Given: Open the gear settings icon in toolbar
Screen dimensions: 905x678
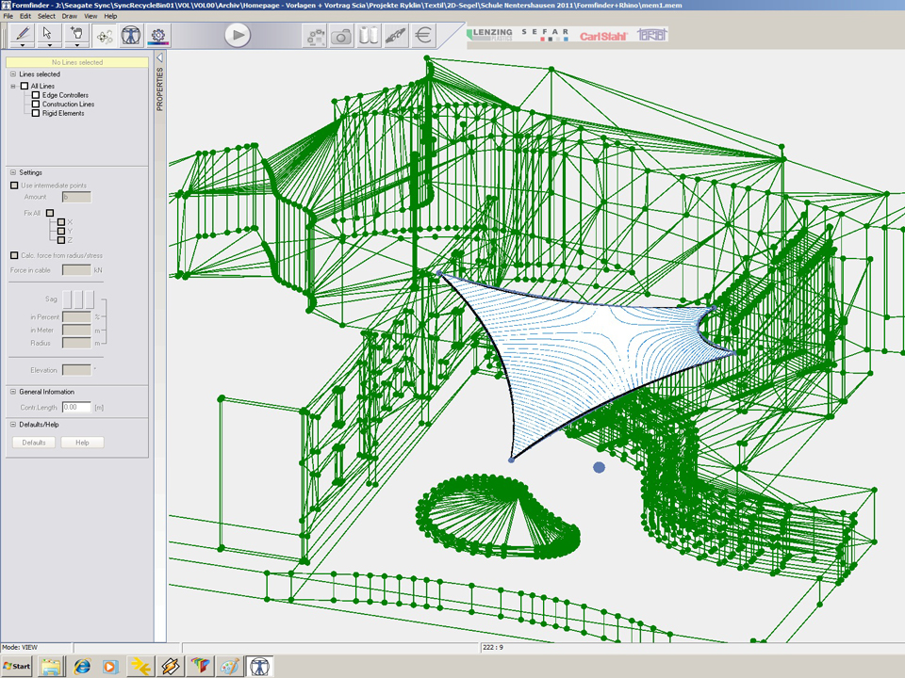Looking at the screenshot, I should tap(159, 35).
